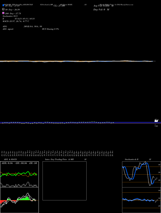Click the 'Stochastics: 33.9' reading
The height and width of the screenshot is (213, 161).
click(10, 16)
